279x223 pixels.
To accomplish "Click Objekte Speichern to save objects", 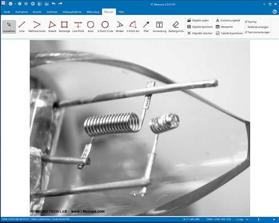I will 200,27.
